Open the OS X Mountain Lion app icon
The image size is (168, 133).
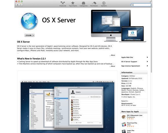tap(124, 117)
